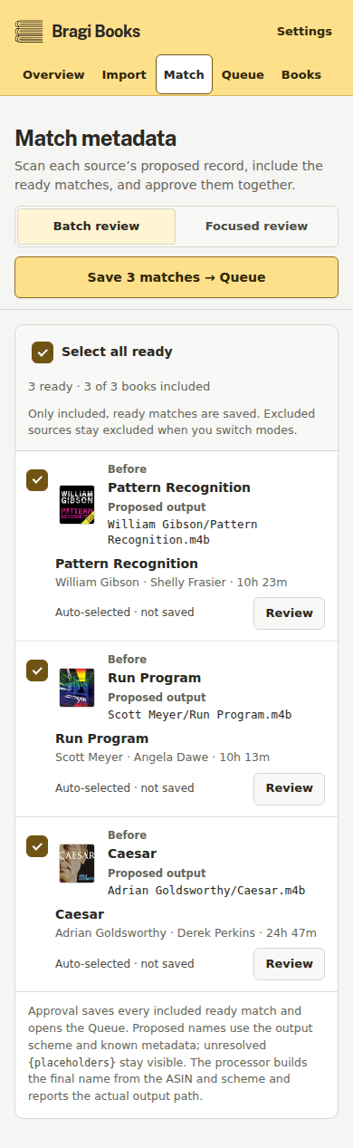Click the Bragi Books stacked-books logo icon
This screenshot has width=353, height=1148.
pos(29,32)
